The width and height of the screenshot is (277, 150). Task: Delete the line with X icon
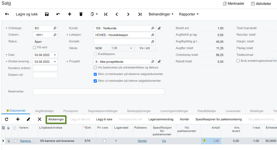40,119
